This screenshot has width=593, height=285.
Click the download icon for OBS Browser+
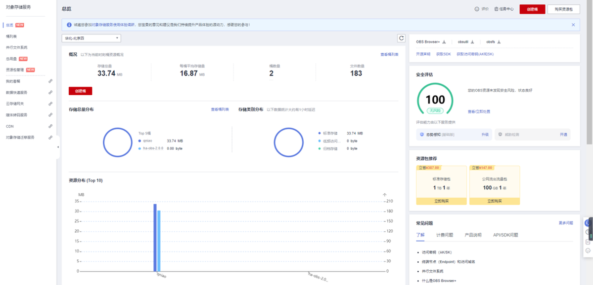[444, 42]
